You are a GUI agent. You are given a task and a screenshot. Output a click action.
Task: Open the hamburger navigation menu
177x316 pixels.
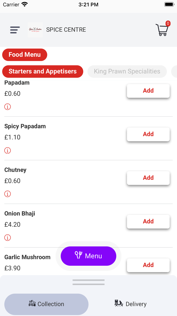(14, 30)
